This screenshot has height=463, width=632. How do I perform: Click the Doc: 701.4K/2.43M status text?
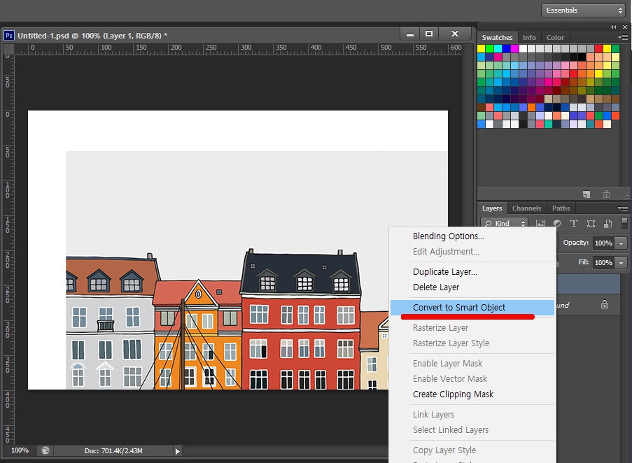(113, 451)
